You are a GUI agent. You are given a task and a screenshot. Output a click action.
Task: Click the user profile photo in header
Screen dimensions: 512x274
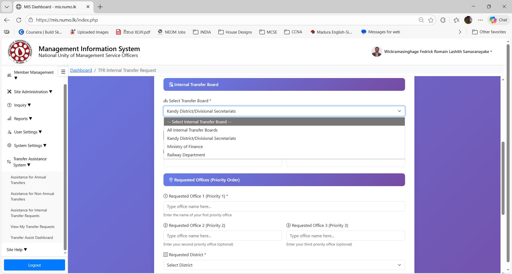[377, 52]
